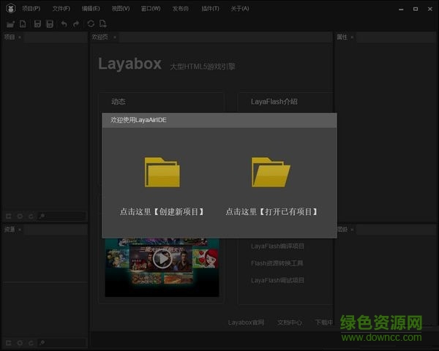Click the refresh icon in project panel footer

coord(31,216)
